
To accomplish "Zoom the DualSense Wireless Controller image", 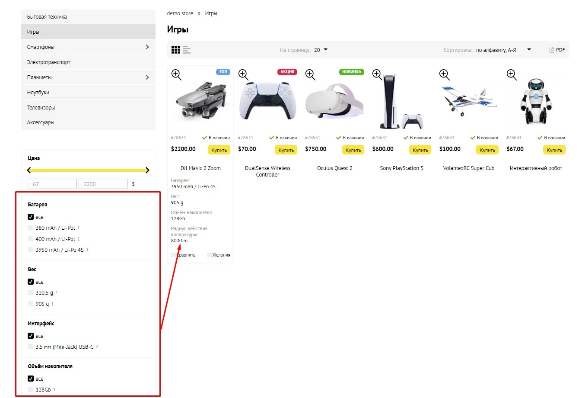I will [243, 74].
